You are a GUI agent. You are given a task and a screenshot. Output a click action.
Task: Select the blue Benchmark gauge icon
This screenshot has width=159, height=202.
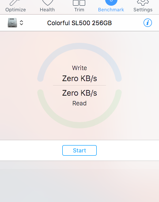[x=111, y=3]
